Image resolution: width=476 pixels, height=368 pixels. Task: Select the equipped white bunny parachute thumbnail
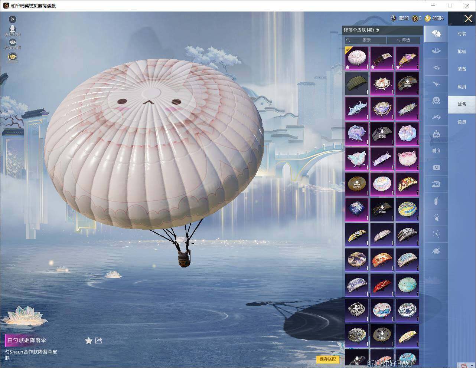pos(357,58)
